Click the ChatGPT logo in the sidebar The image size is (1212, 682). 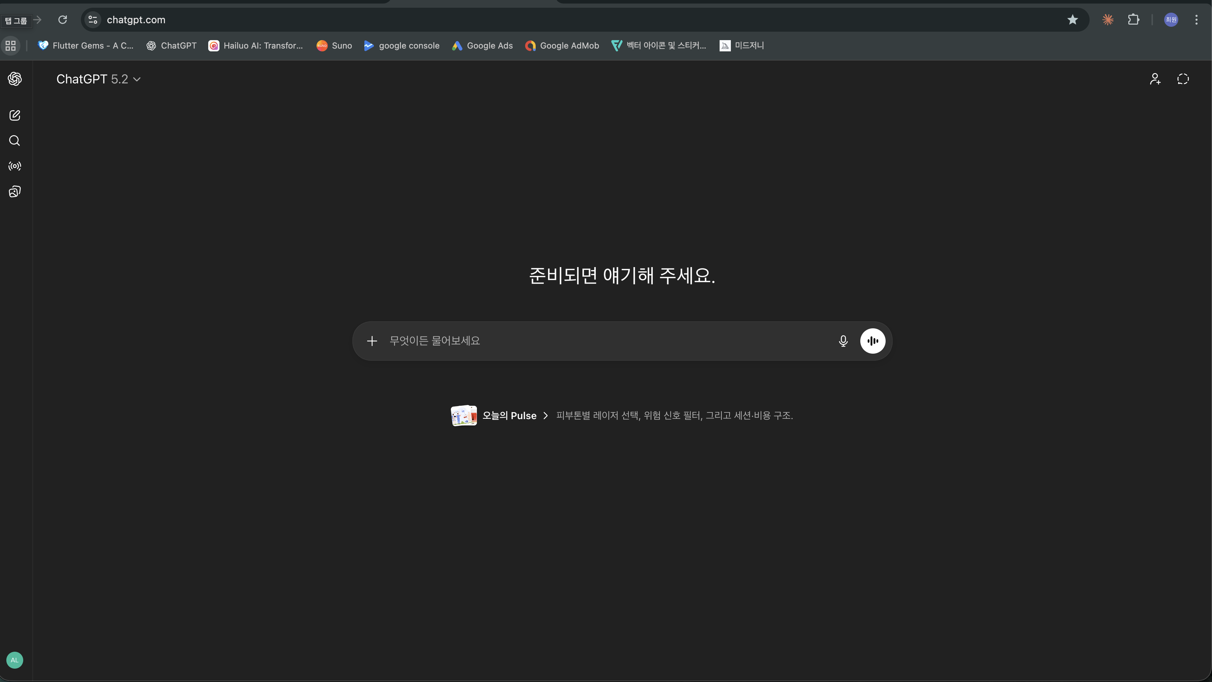14,78
